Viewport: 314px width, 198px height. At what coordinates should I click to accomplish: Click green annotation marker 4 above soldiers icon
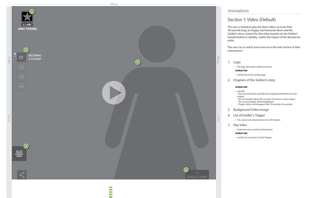coord(26,146)
